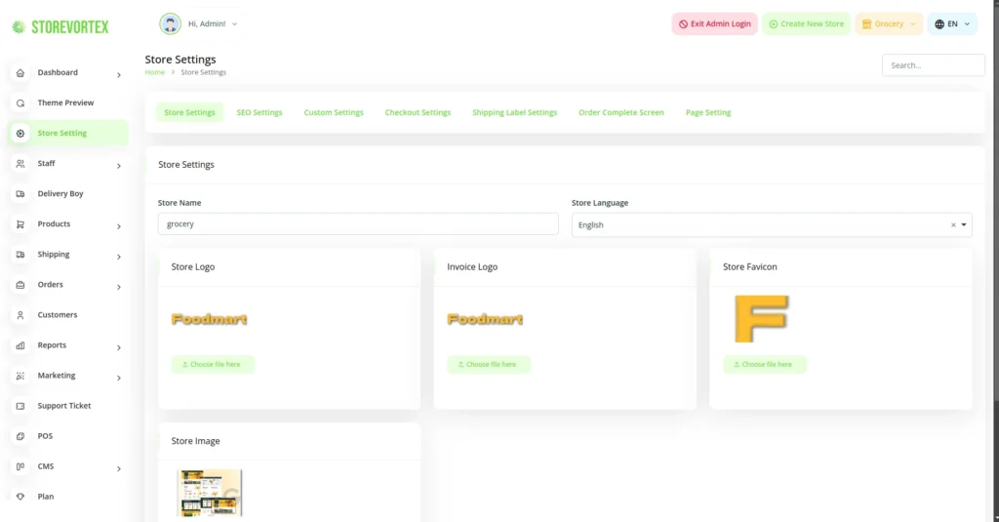The image size is (999, 522).
Task: Click the Plan trophy icon
Action: [20, 497]
